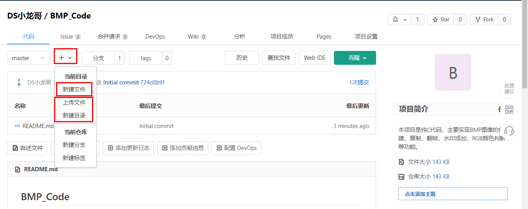Open the tags button

[146, 58]
